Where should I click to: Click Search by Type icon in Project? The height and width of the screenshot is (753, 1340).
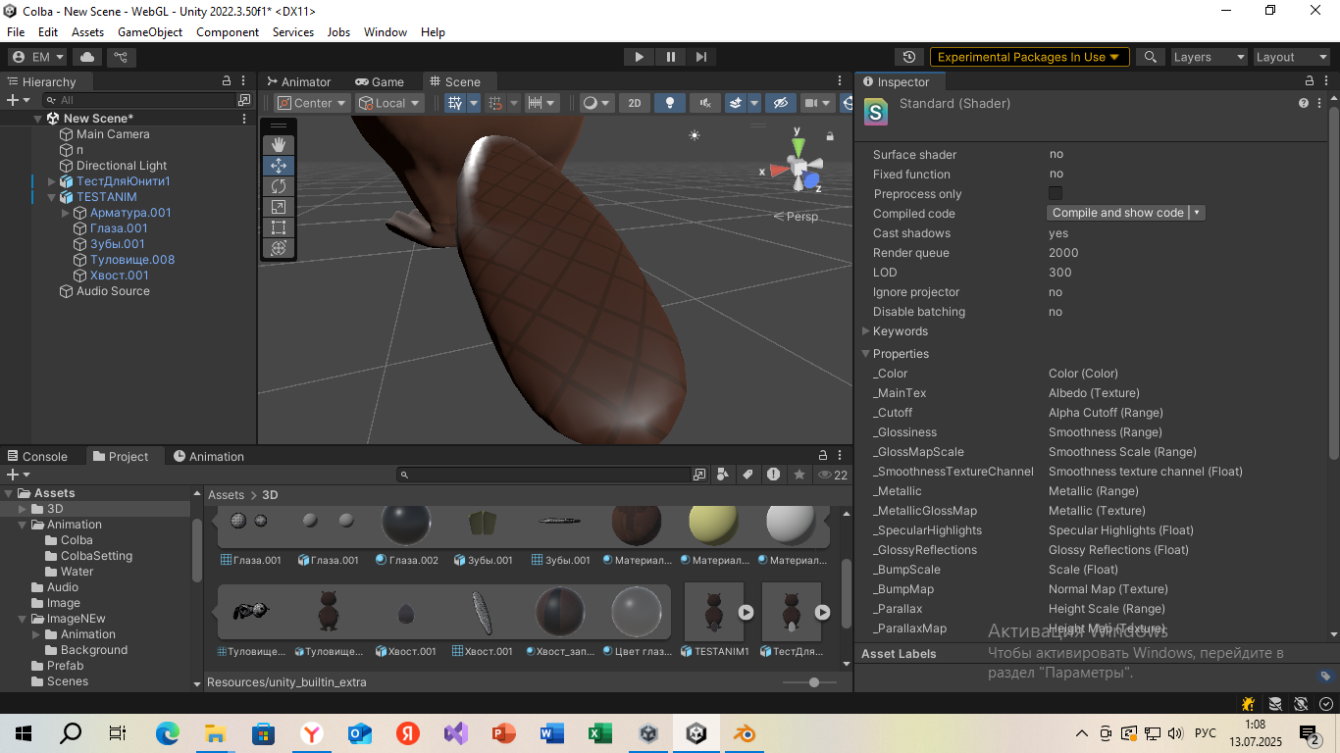tap(723, 475)
